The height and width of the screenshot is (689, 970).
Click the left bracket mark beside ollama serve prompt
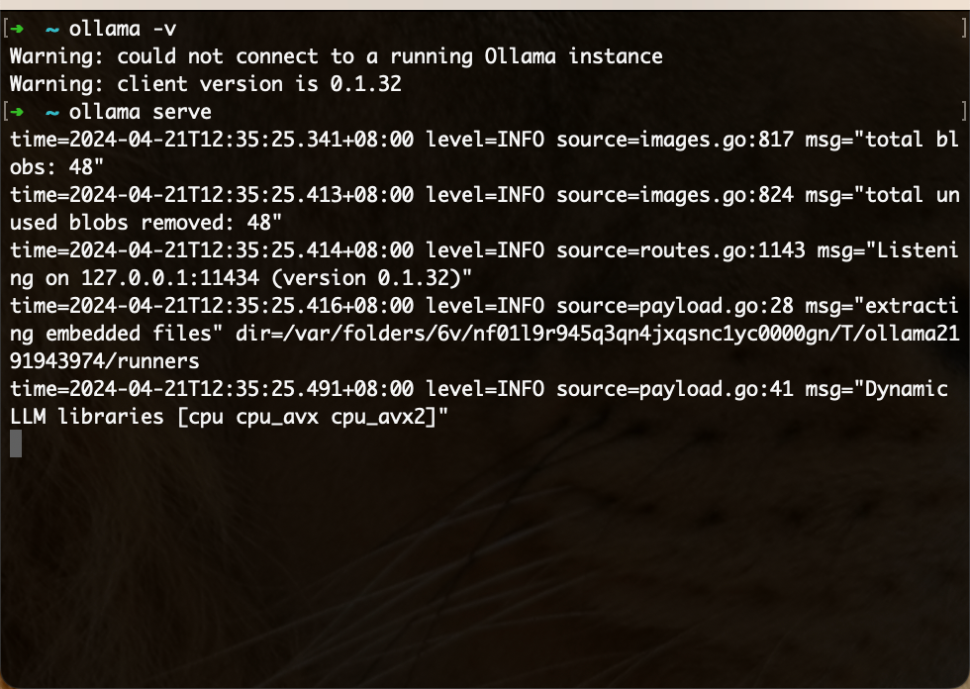coord(6,111)
